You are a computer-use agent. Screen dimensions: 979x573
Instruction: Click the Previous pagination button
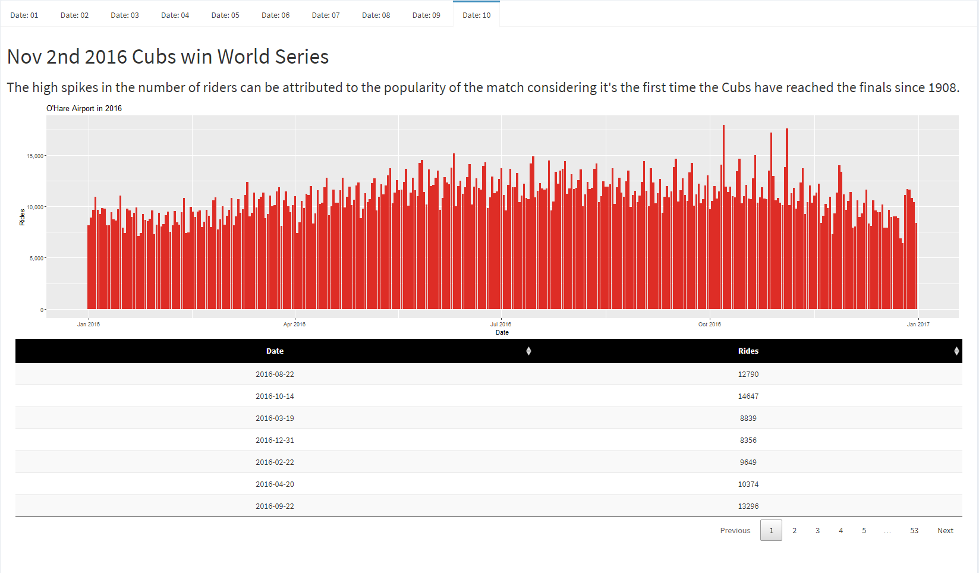(x=735, y=531)
